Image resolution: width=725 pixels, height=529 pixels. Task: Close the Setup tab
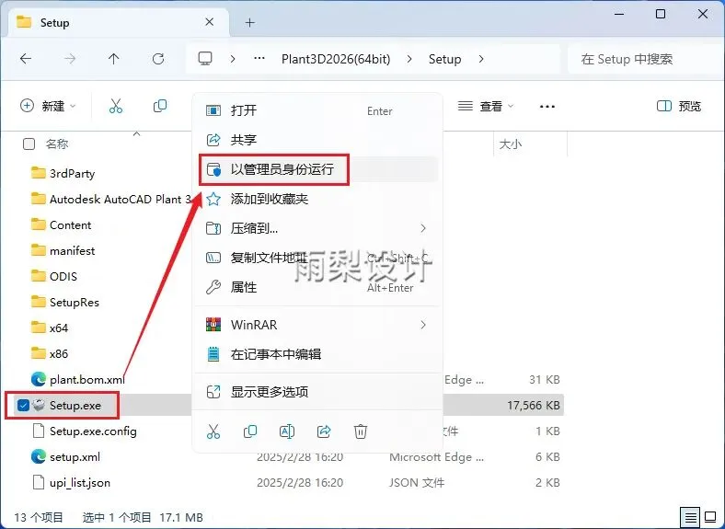(210, 22)
